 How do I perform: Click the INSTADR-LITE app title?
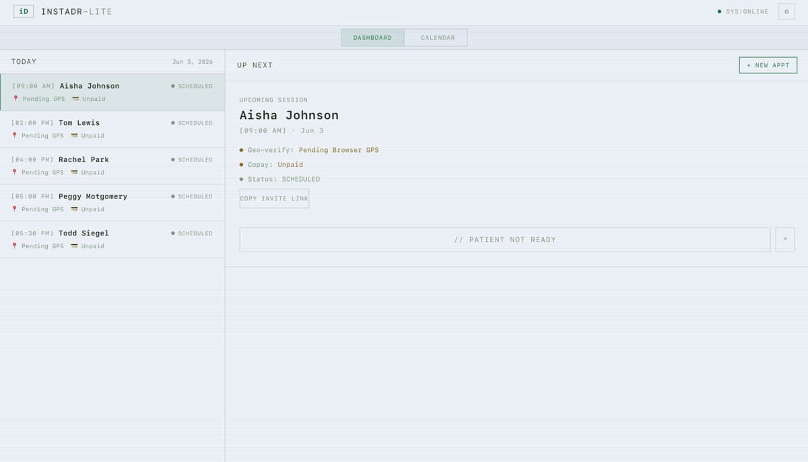(x=77, y=11)
